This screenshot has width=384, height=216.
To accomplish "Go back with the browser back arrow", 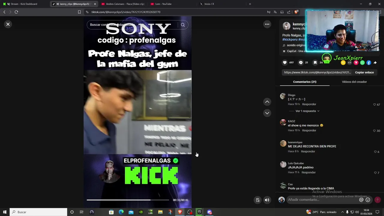I will (x=4, y=12).
